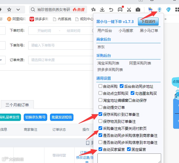Open the toolbox briefcase icon
The image size is (179, 163).
138,10
